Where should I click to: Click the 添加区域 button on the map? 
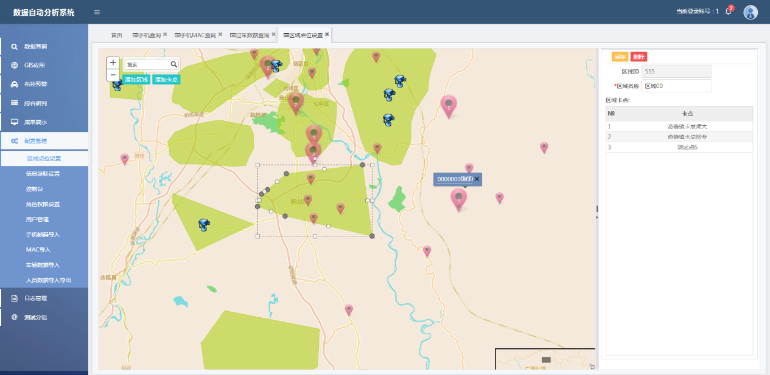pyautogui.click(x=136, y=80)
